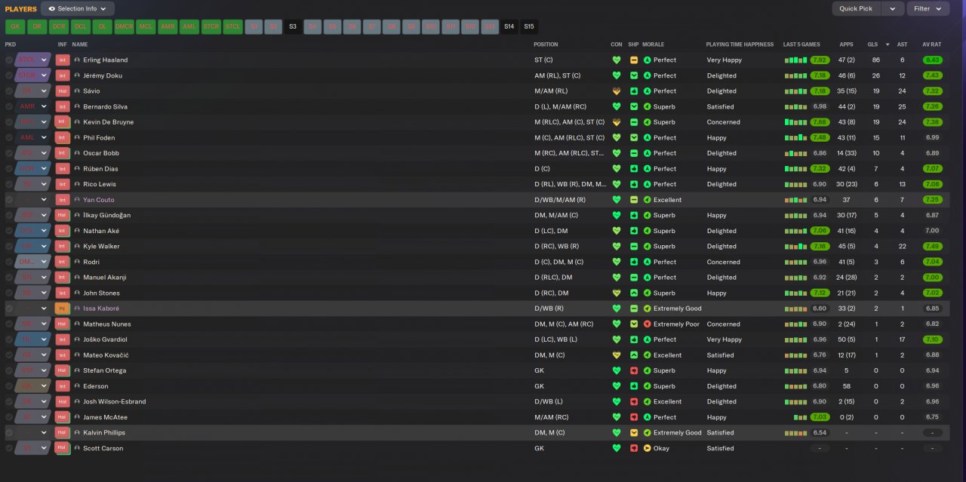Select the S3 substitute slot

click(x=293, y=26)
